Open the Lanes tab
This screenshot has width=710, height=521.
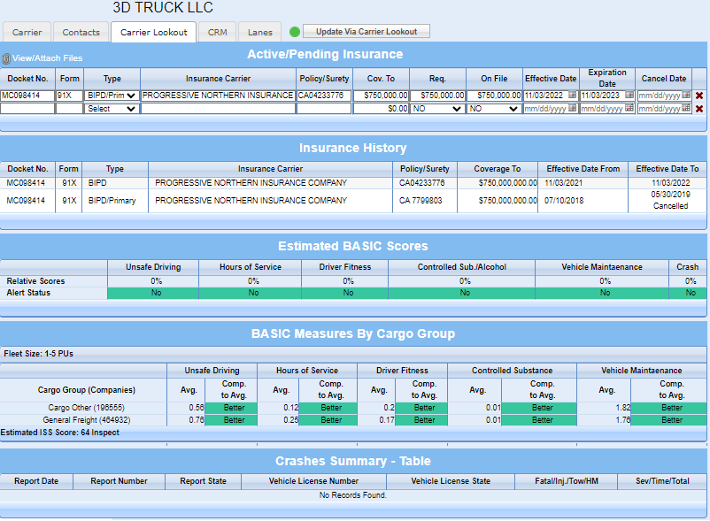(x=260, y=32)
